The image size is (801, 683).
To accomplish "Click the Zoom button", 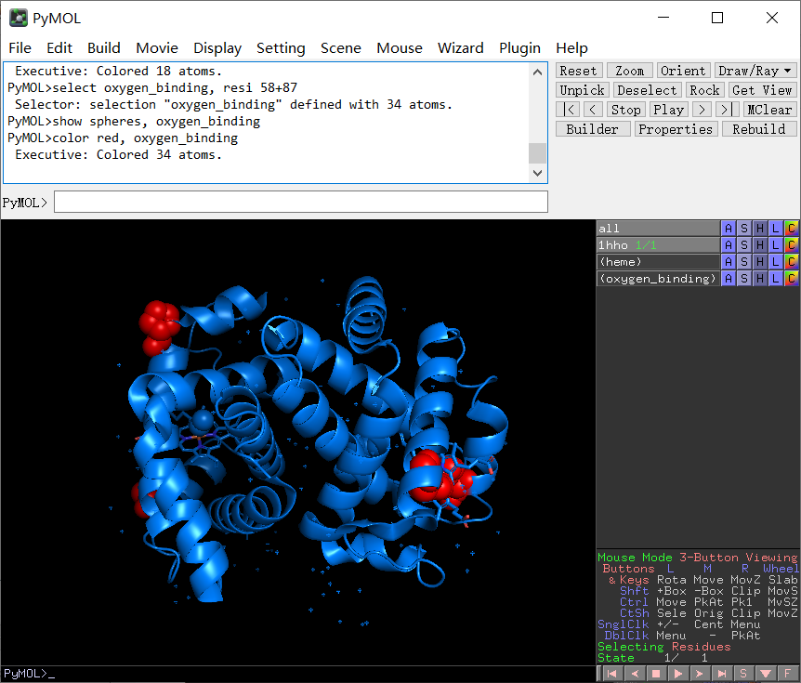I will (629, 71).
